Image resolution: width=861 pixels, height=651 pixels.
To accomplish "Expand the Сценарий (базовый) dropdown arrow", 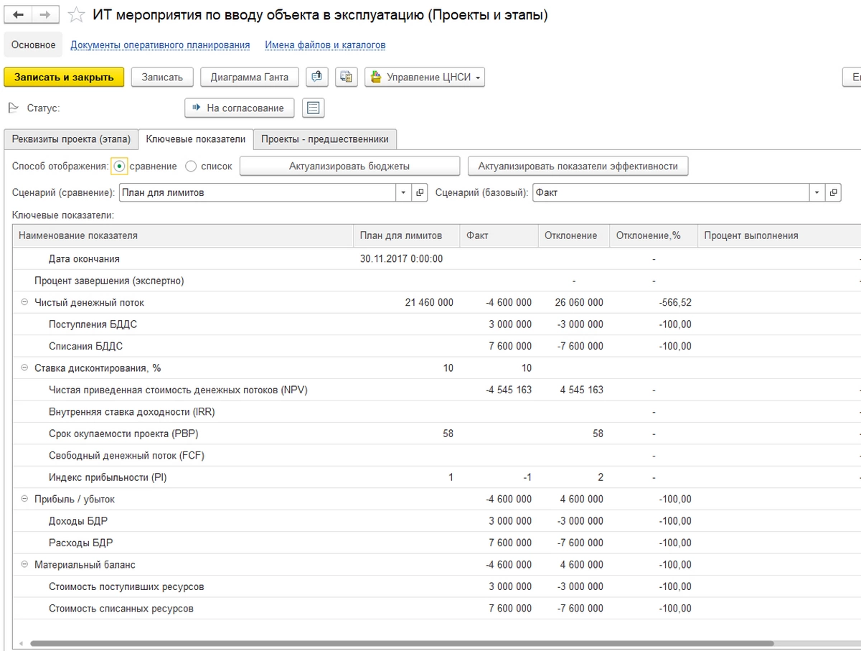I will point(817,192).
